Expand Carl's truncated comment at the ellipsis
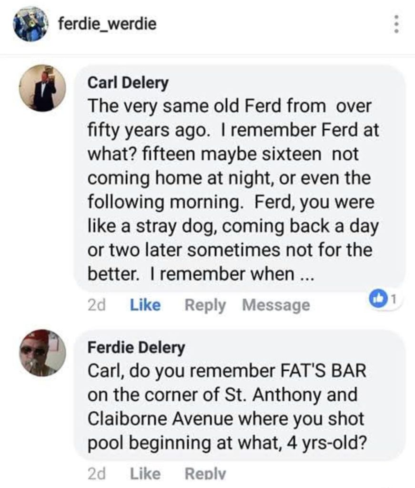This screenshot has width=415, height=488. coord(302,274)
